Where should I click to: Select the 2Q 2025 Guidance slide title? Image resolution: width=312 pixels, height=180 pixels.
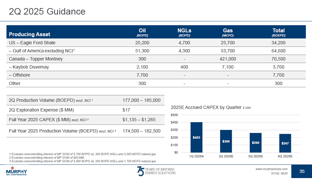pyautogui.click(x=47, y=12)
